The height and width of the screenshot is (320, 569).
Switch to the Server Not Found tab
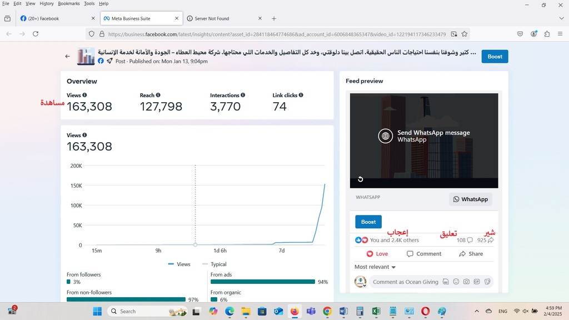224,18
